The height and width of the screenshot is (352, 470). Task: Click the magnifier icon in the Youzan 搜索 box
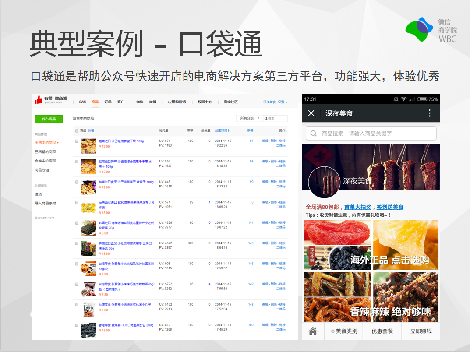[x=266, y=119]
